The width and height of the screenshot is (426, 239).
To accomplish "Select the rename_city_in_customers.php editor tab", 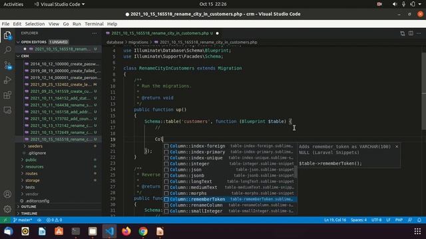I will coord(162,33).
